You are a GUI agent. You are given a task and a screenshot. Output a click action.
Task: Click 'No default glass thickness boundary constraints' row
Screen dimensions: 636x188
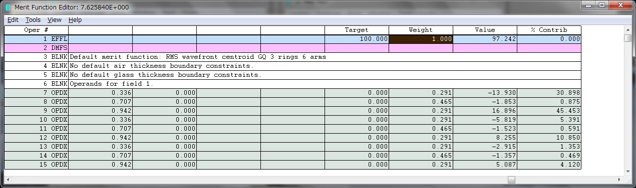click(x=325, y=75)
